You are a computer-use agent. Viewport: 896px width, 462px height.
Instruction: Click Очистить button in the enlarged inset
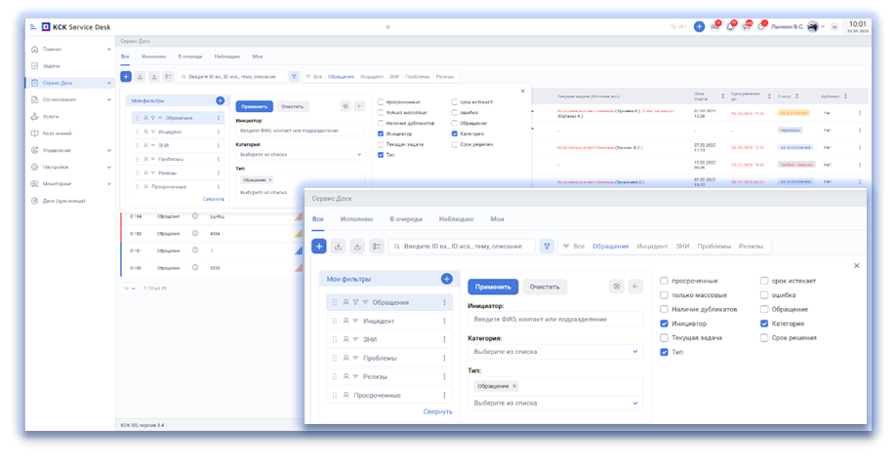(545, 287)
